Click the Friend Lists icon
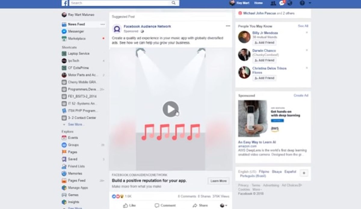361x209 pixels. tap(64, 166)
